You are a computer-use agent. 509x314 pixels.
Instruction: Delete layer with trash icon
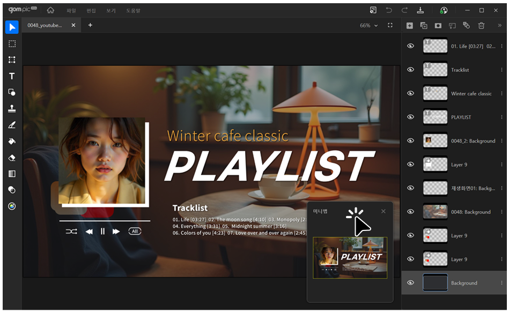coord(482,26)
